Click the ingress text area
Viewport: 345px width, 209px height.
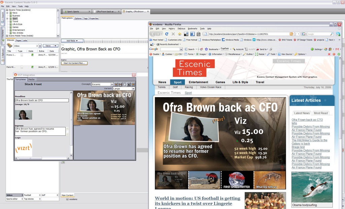click(40, 131)
